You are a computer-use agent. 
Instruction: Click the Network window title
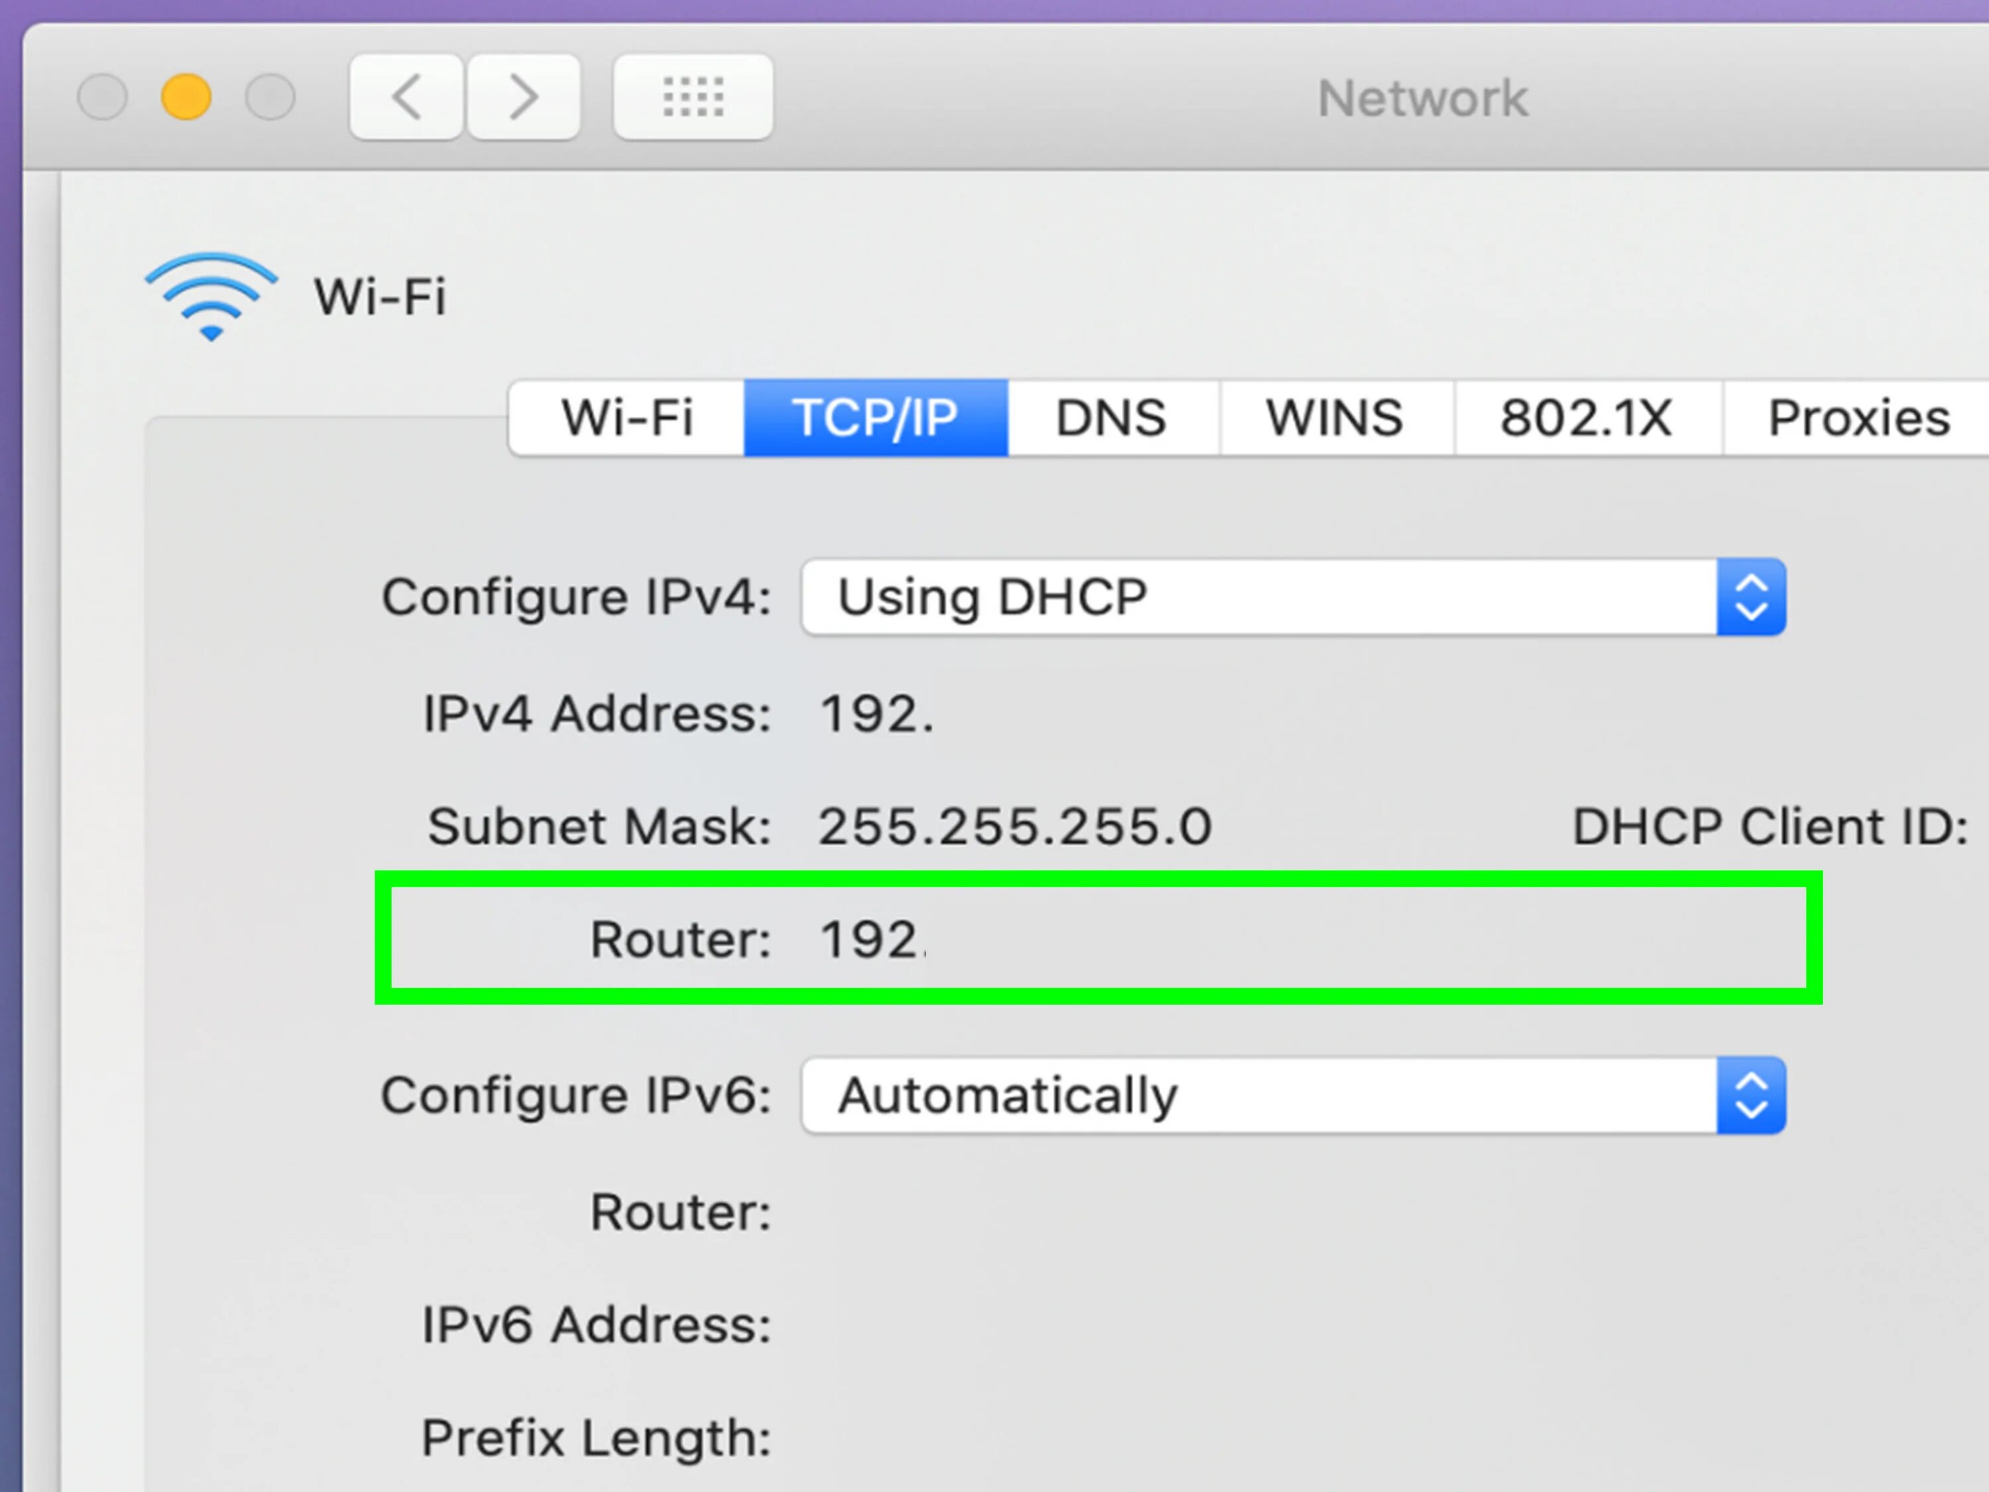pos(1423,98)
